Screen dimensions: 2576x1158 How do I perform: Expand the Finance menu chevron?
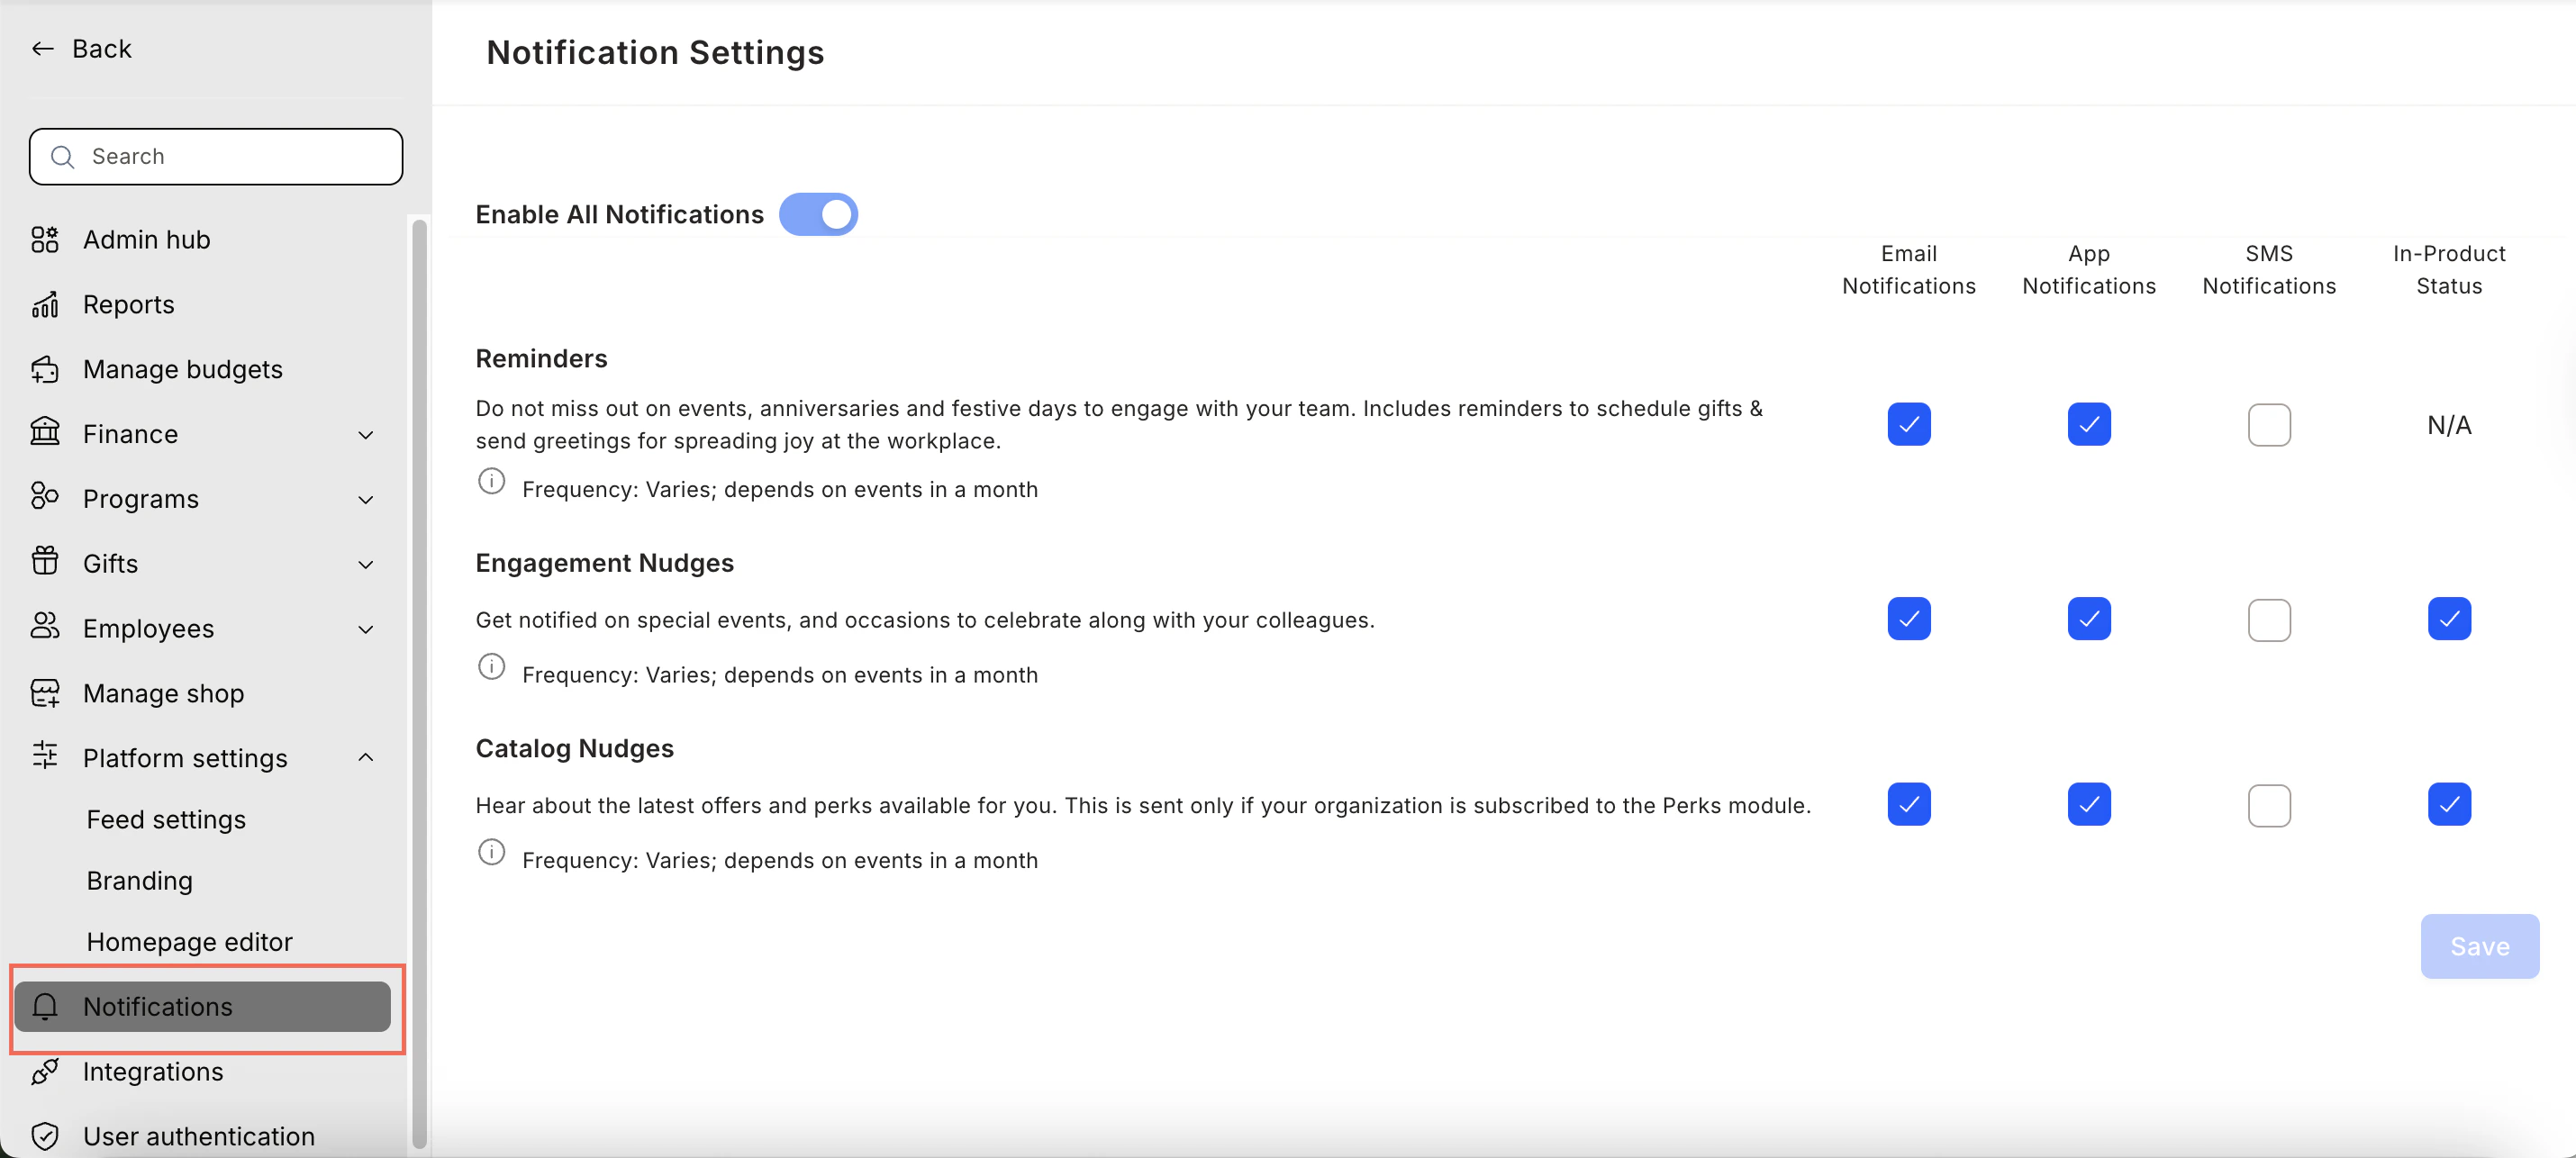pyautogui.click(x=366, y=435)
